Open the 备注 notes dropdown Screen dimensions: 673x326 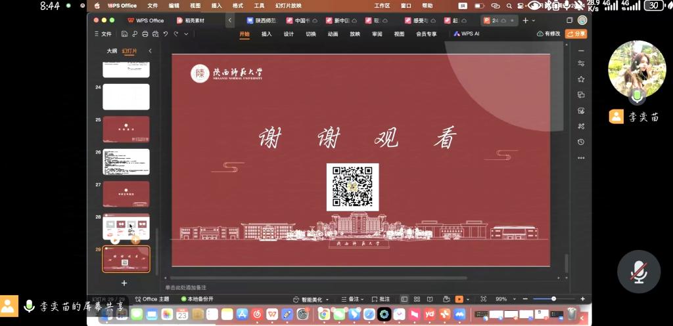click(x=352, y=299)
